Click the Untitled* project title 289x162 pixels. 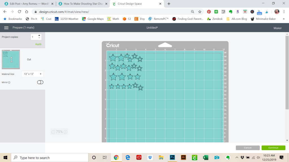152,28
